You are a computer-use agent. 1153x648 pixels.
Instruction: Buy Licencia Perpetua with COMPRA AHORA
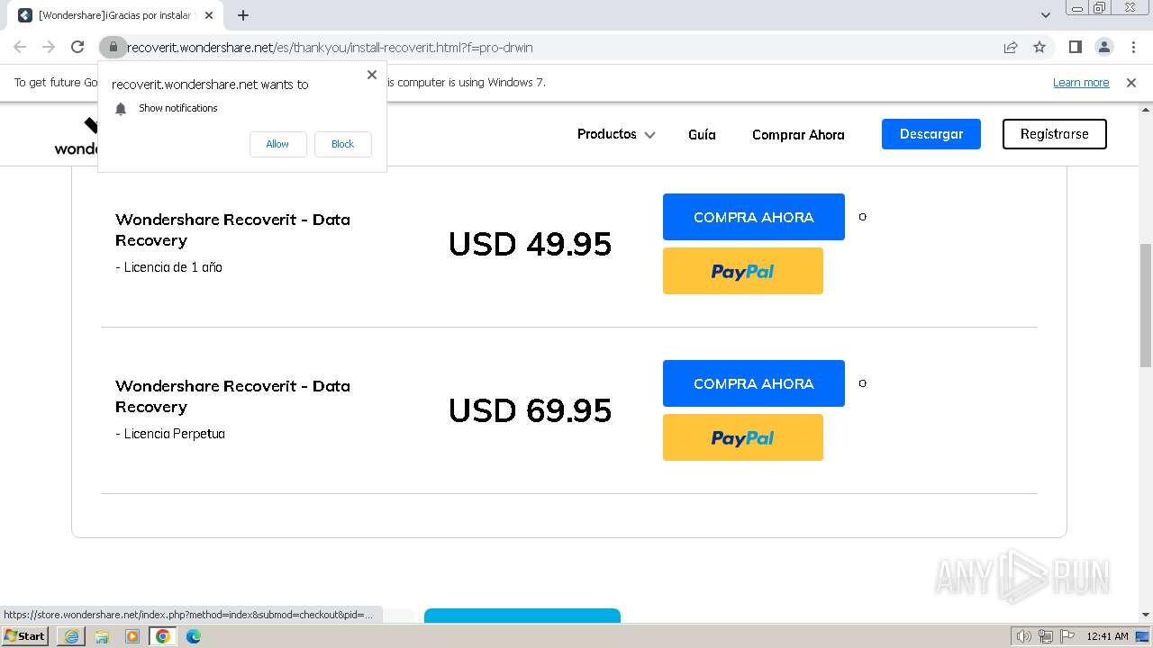point(754,383)
